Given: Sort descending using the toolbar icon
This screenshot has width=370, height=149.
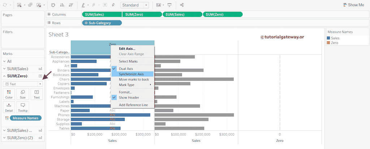Looking at the screenshot, I should (x=70, y=5).
